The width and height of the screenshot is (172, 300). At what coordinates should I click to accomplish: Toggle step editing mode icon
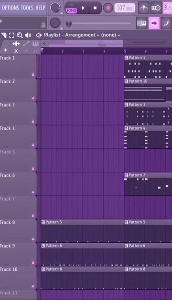[x=166, y=23]
